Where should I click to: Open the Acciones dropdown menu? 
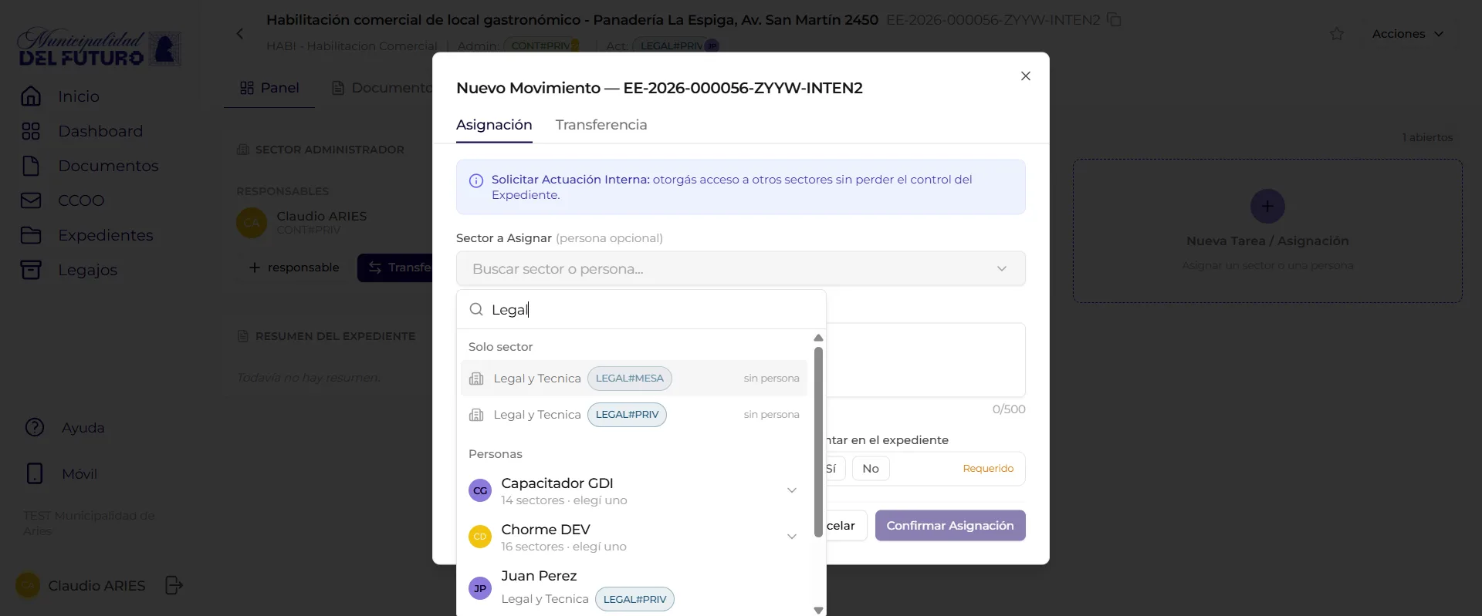1407,34
